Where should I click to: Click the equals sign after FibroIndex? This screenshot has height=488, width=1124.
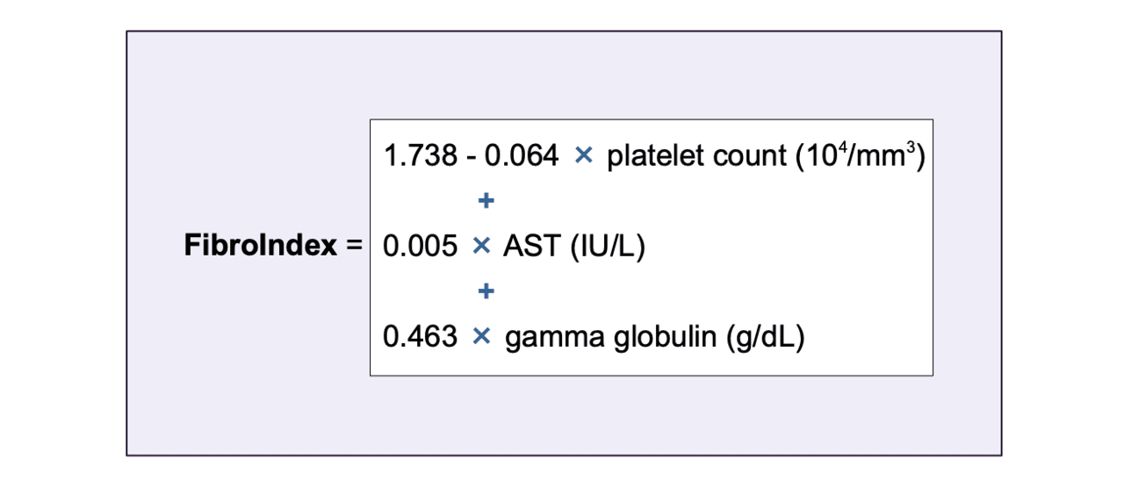(x=354, y=248)
